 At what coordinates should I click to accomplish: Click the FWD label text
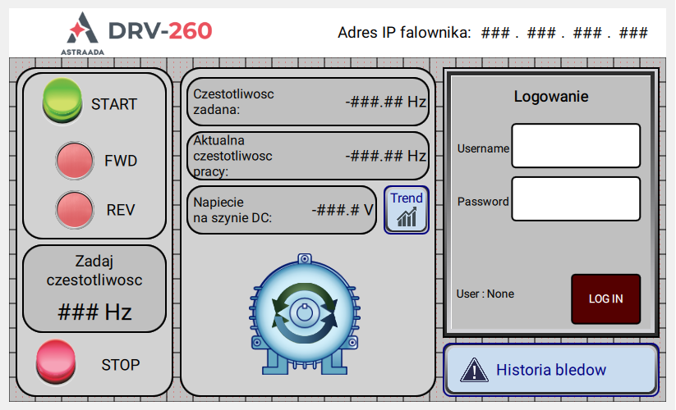(x=121, y=161)
